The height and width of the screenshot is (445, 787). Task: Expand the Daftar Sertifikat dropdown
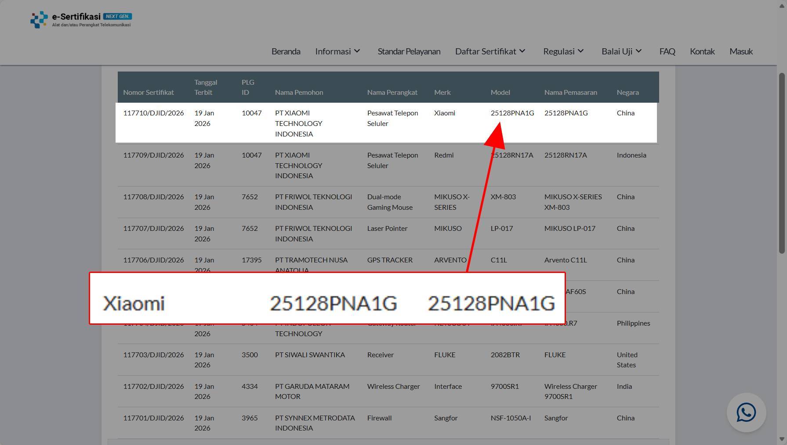490,51
